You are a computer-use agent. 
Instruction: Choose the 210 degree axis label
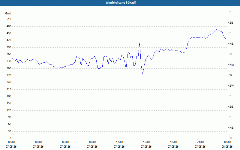(9, 89)
